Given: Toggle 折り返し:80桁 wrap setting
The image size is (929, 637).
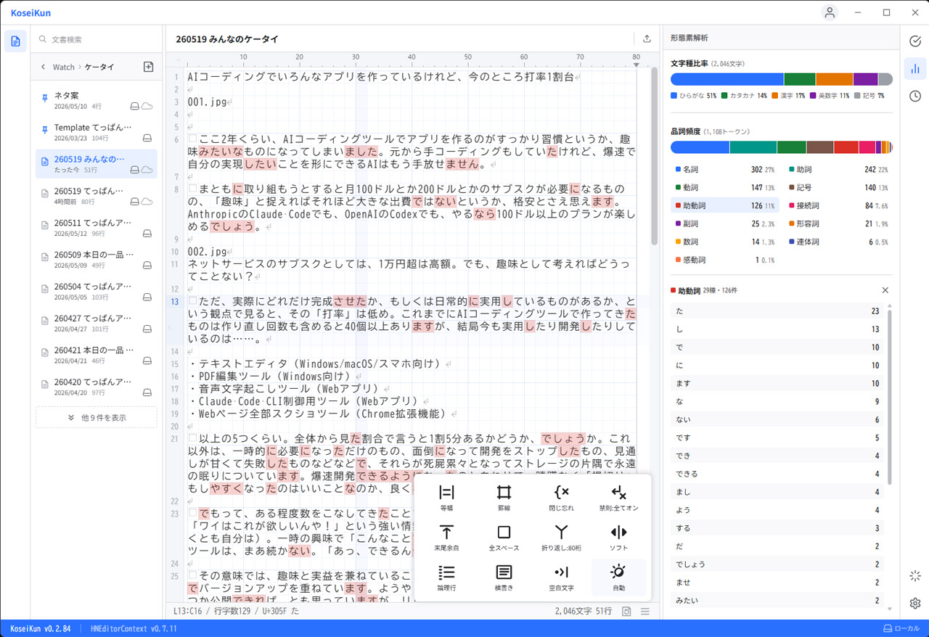Looking at the screenshot, I should [x=561, y=537].
